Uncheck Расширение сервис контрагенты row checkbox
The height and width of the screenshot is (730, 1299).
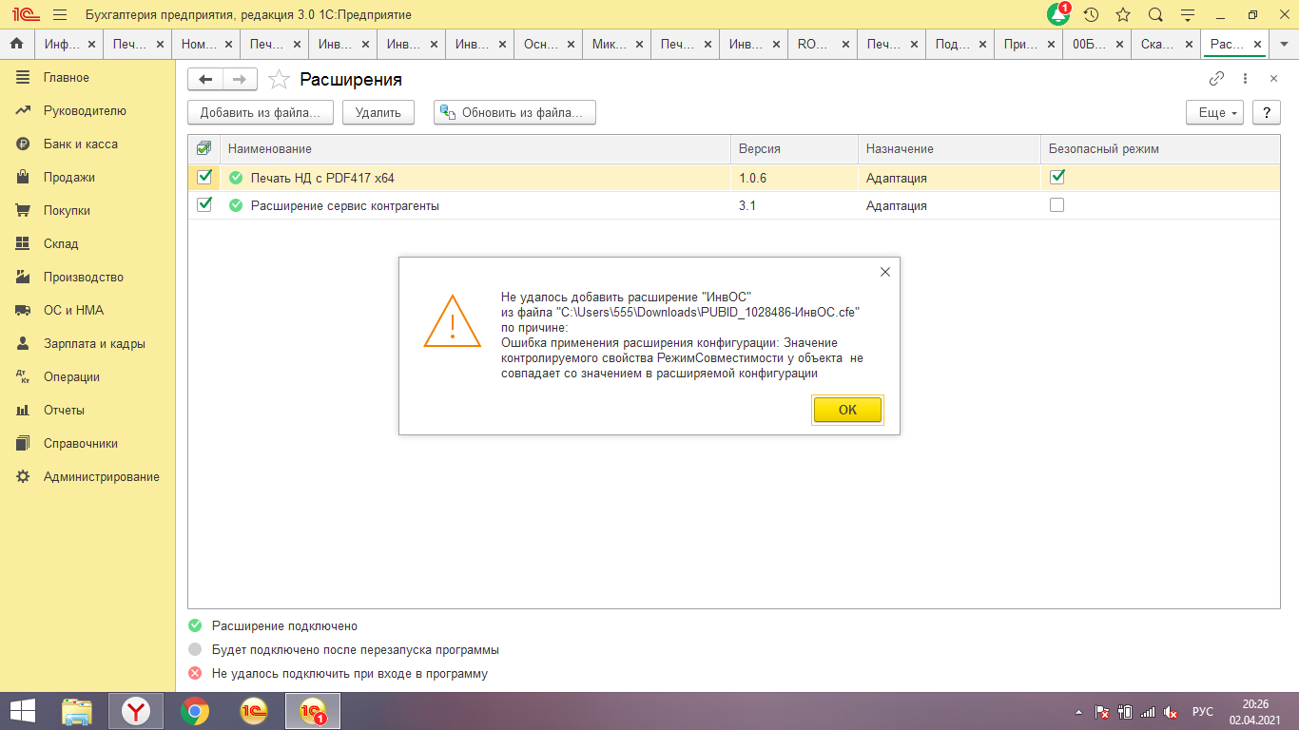pyautogui.click(x=204, y=204)
